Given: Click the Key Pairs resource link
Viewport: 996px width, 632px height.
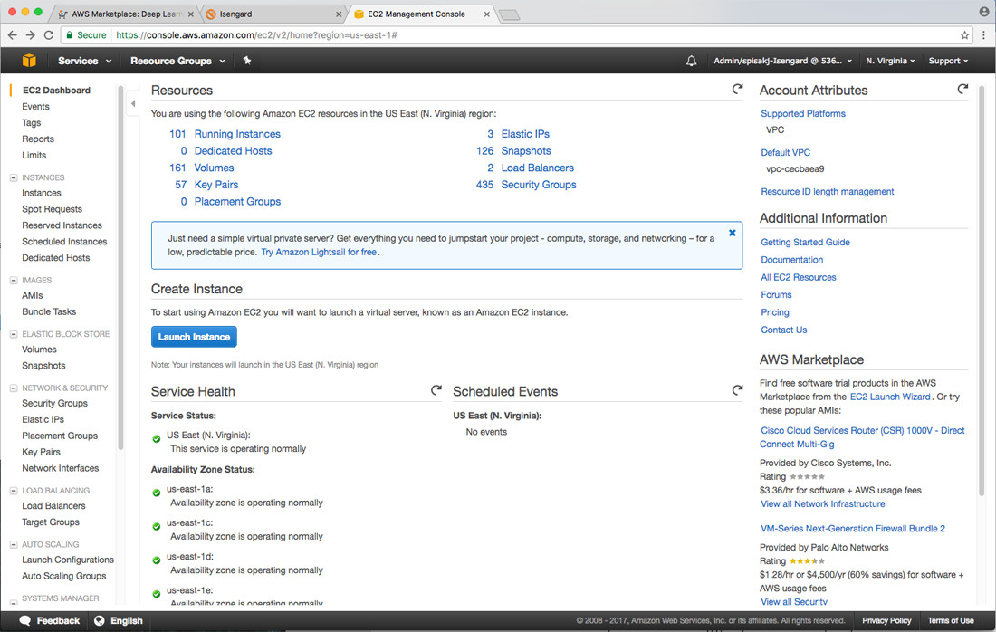Looking at the screenshot, I should 216,185.
